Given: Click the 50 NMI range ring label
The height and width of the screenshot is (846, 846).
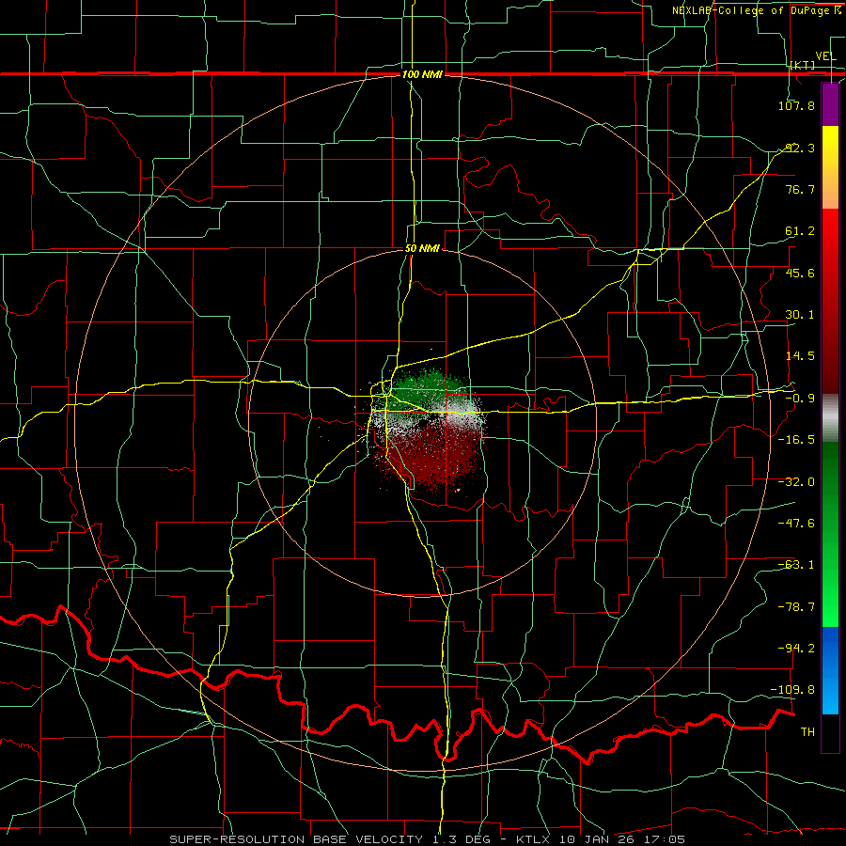Looking at the screenshot, I should (422, 249).
